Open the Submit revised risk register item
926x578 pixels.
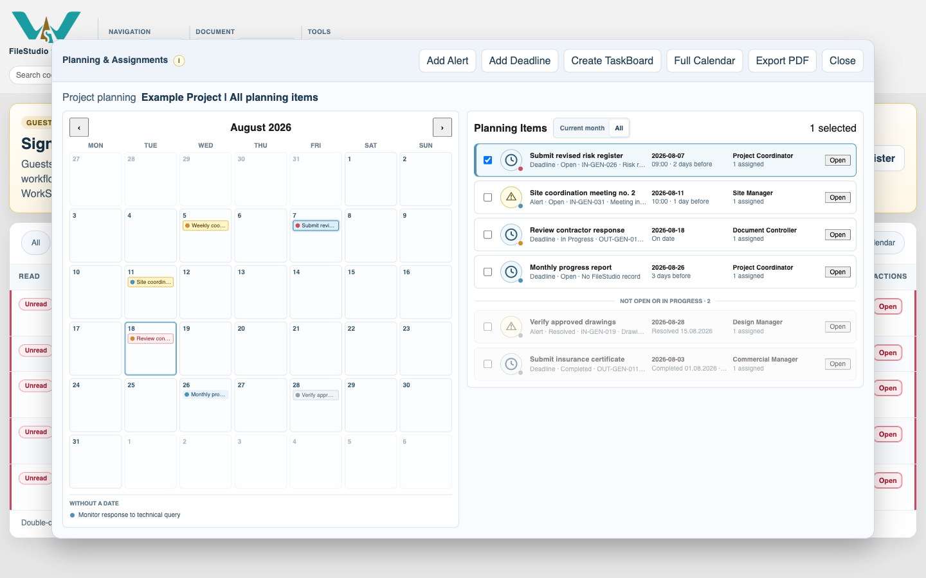click(837, 161)
